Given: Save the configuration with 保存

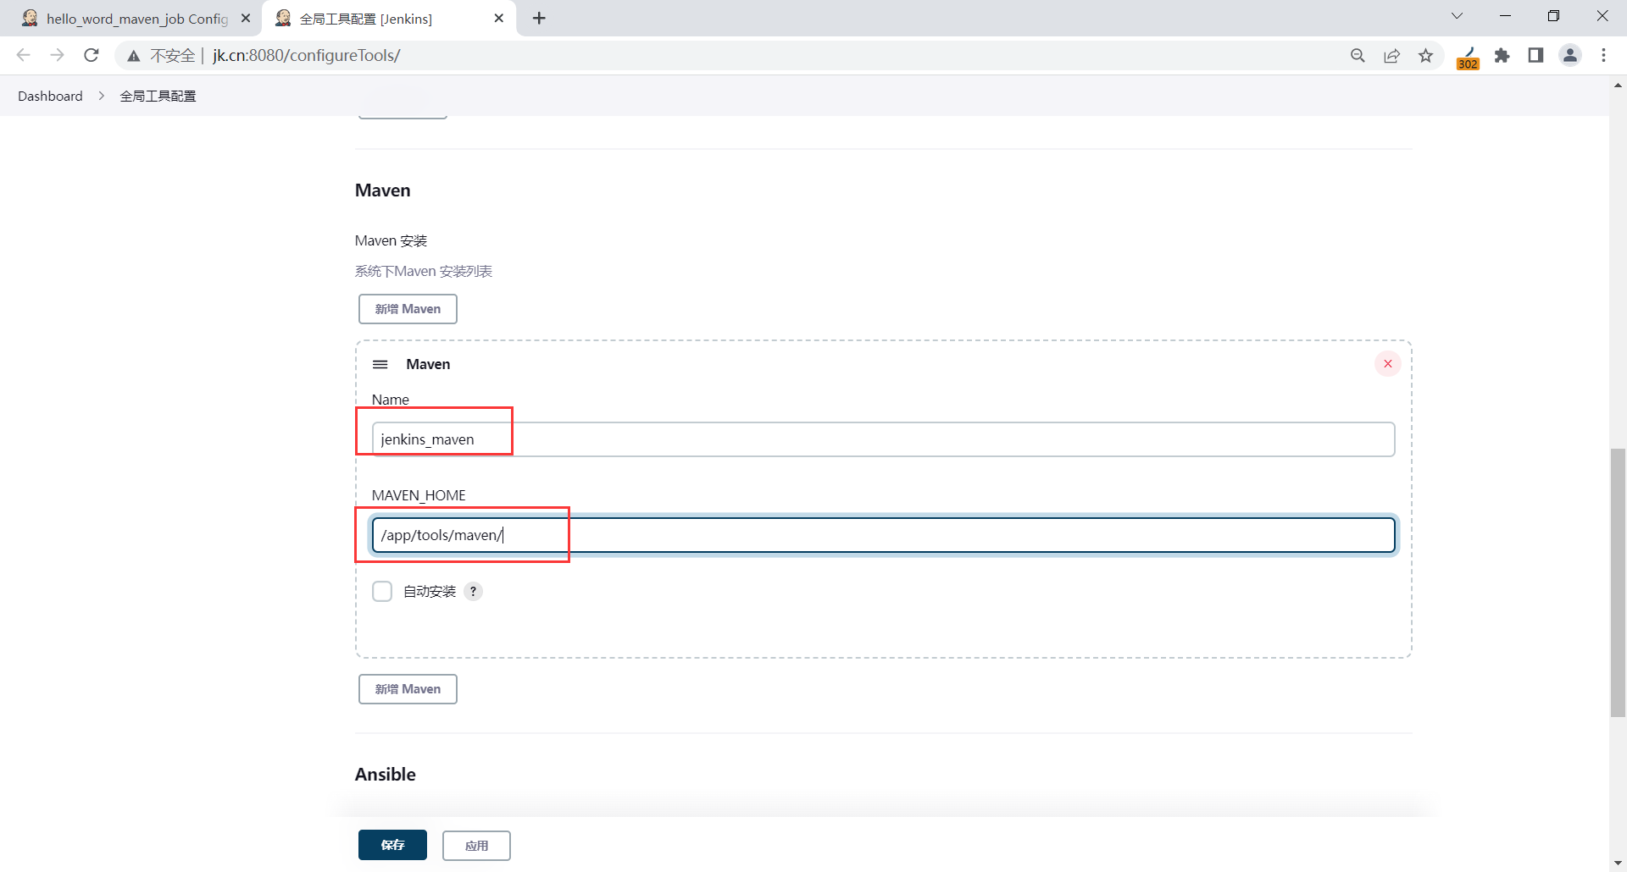Looking at the screenshot, I should click(392, 845).
